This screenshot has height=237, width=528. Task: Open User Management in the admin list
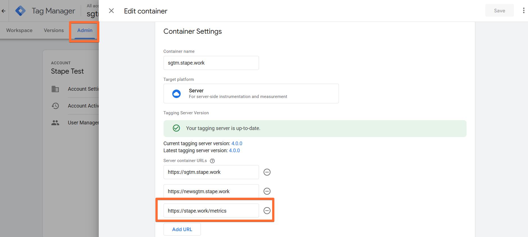(83, 123)
